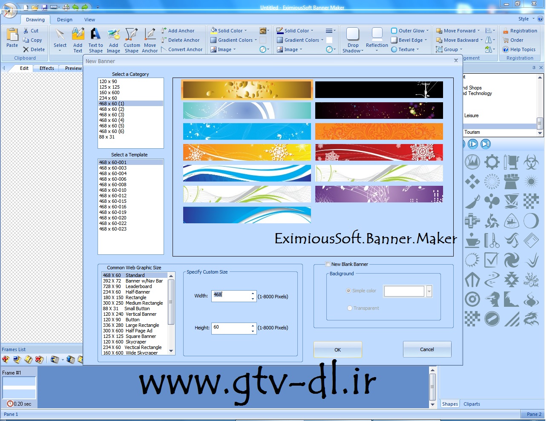Screen dimensions: 547x421
Task: Switch to the Effects tab
Action: 47,68
